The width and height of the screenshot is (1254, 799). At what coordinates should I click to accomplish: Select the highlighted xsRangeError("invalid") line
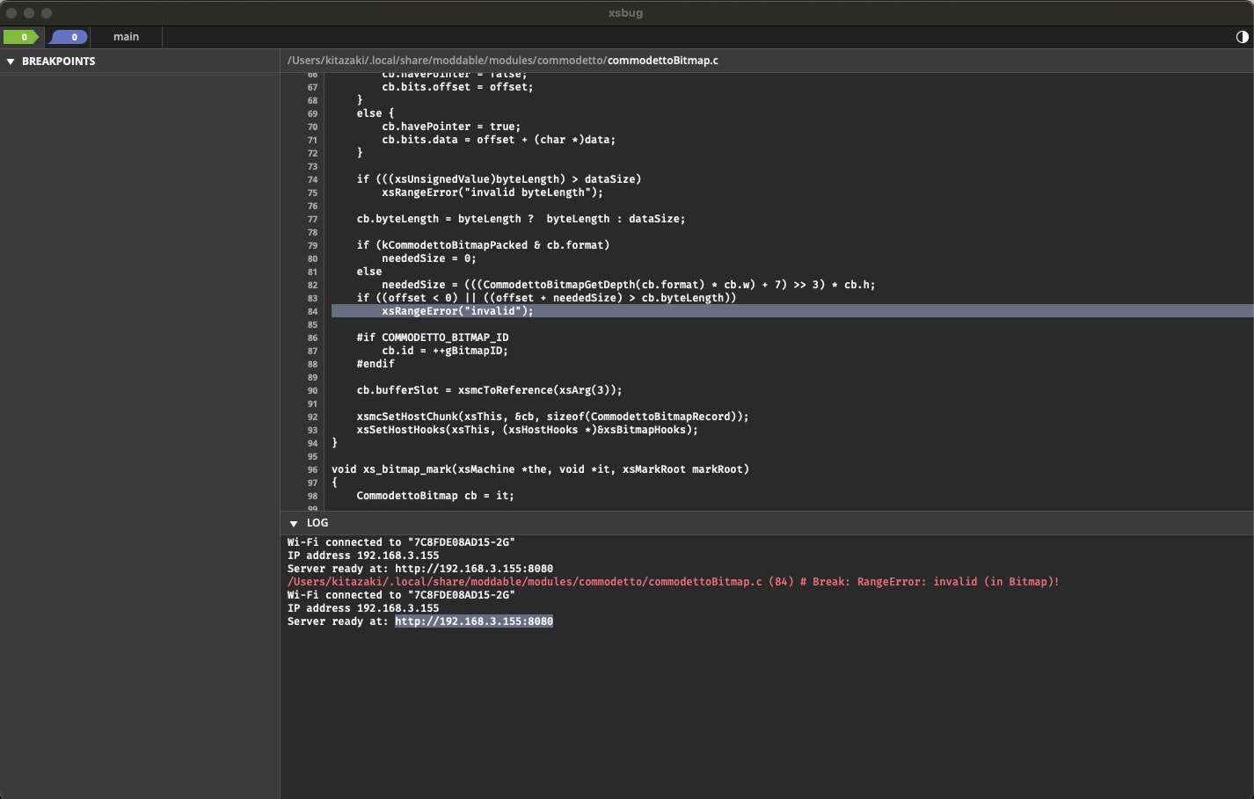pos(791,311)
